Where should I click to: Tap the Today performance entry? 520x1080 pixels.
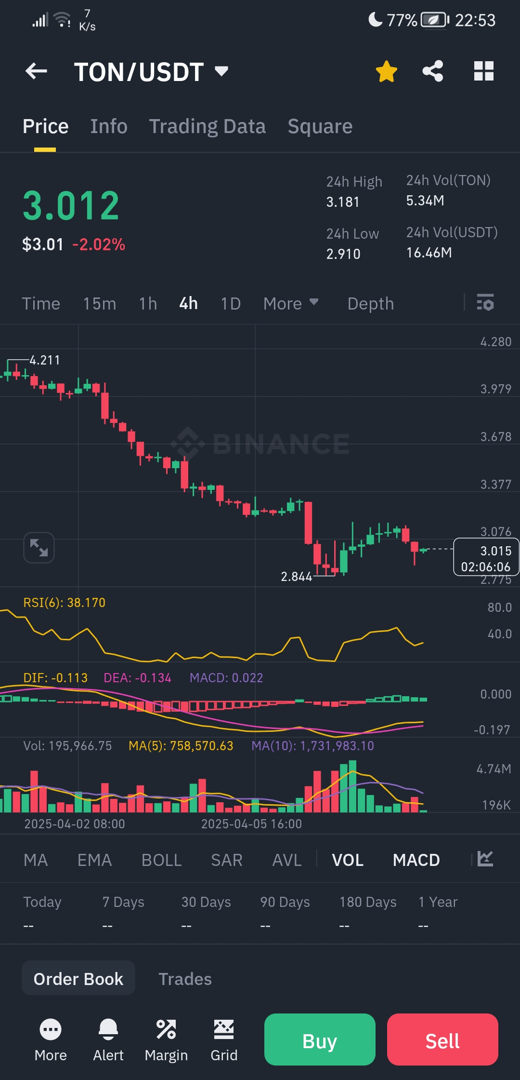coord(42,913)
